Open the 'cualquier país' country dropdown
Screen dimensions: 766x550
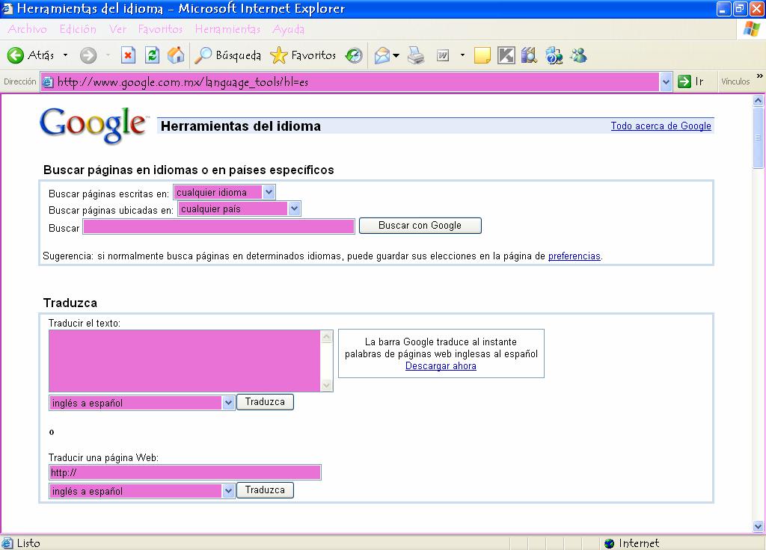coord(239,209)
